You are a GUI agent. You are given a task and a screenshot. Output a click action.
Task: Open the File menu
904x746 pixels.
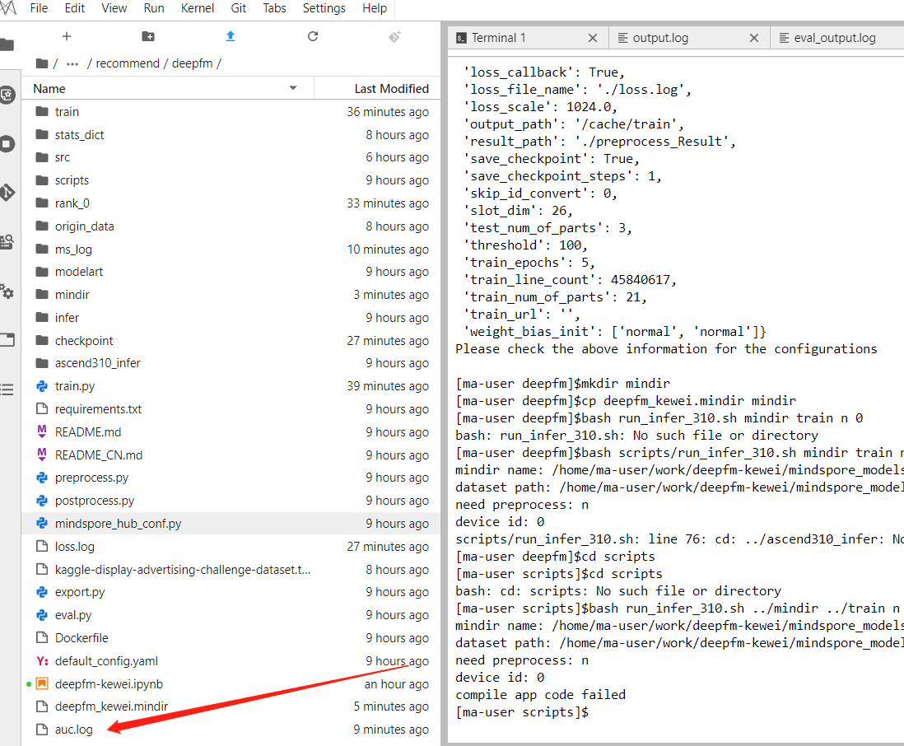[x=39, y=8]
